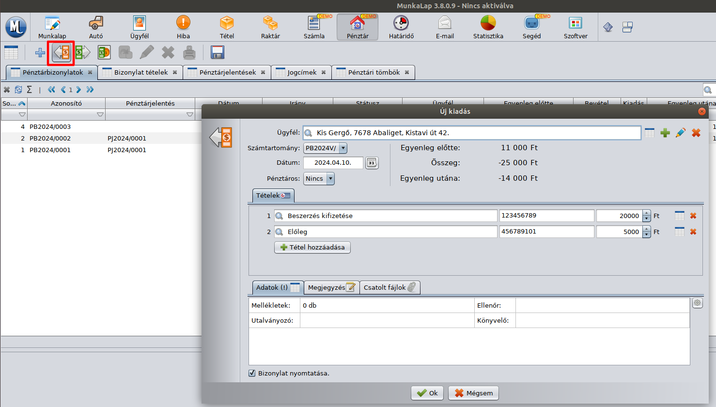716x407 pixels.
Task: Click the Ok button
Action: [427, 393]
